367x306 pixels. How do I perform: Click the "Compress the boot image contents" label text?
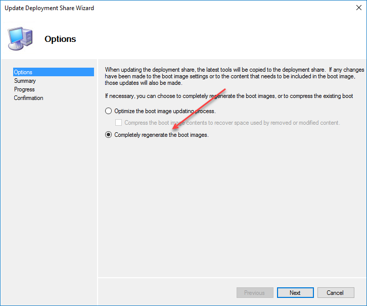tap(232, 123)
